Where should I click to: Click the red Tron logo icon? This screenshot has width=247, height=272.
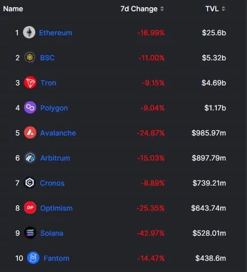(x=30, y=83)
